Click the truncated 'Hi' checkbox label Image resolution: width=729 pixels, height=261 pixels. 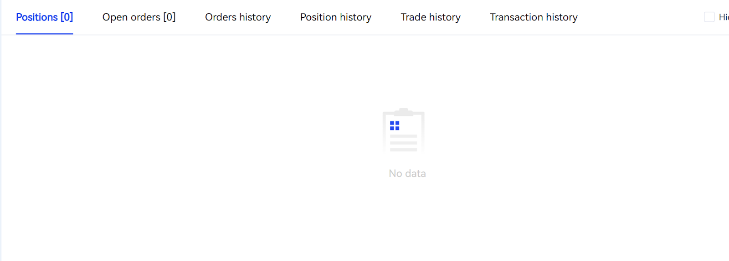723,17
